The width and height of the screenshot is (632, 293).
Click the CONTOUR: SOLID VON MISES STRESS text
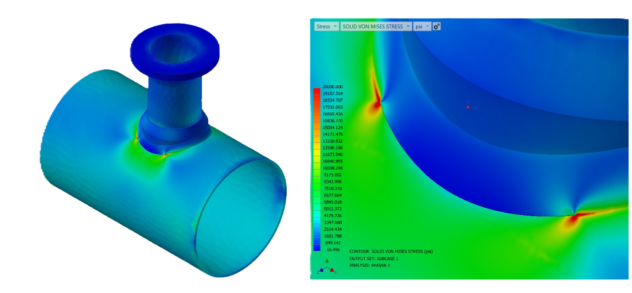point(391,252)
